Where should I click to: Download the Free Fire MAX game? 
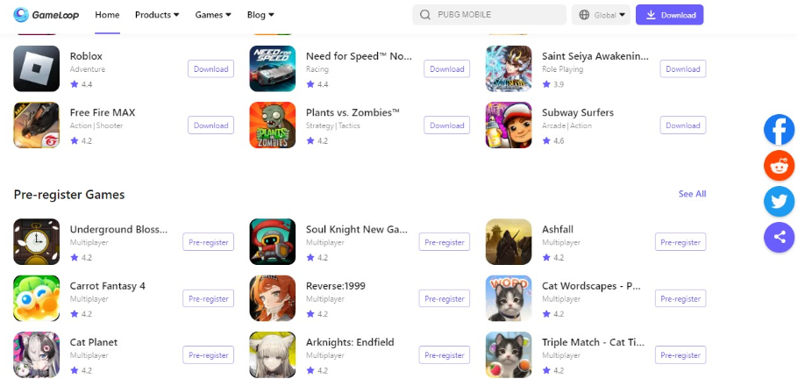pos(210,125)
